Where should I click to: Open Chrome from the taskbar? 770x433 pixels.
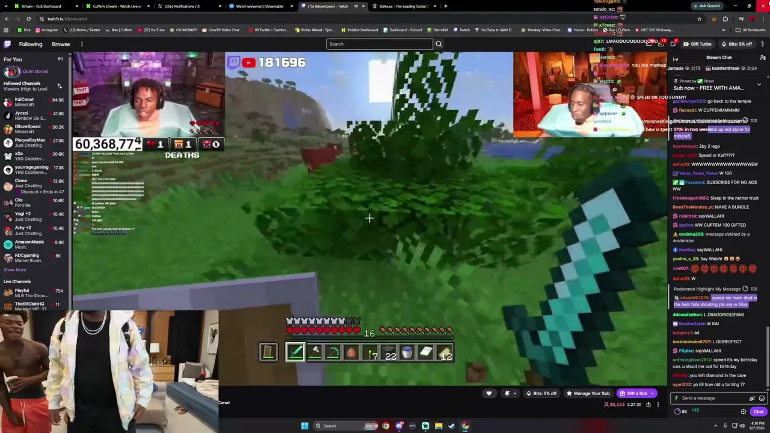tap(386, 426)
